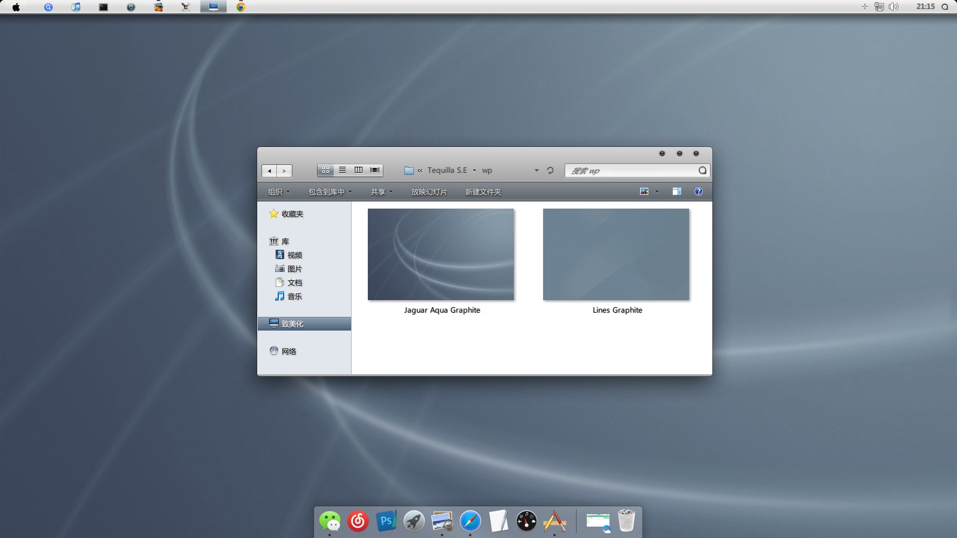Open TextEdit notepad in the dock
The height and width of the screenshot is (538, 957).
click(498, 521)
